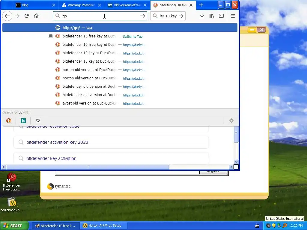The image size is (307, 230).
Task: Switch to Norton AntiVirus Setup taskbar button
Action: pos(104,226)
